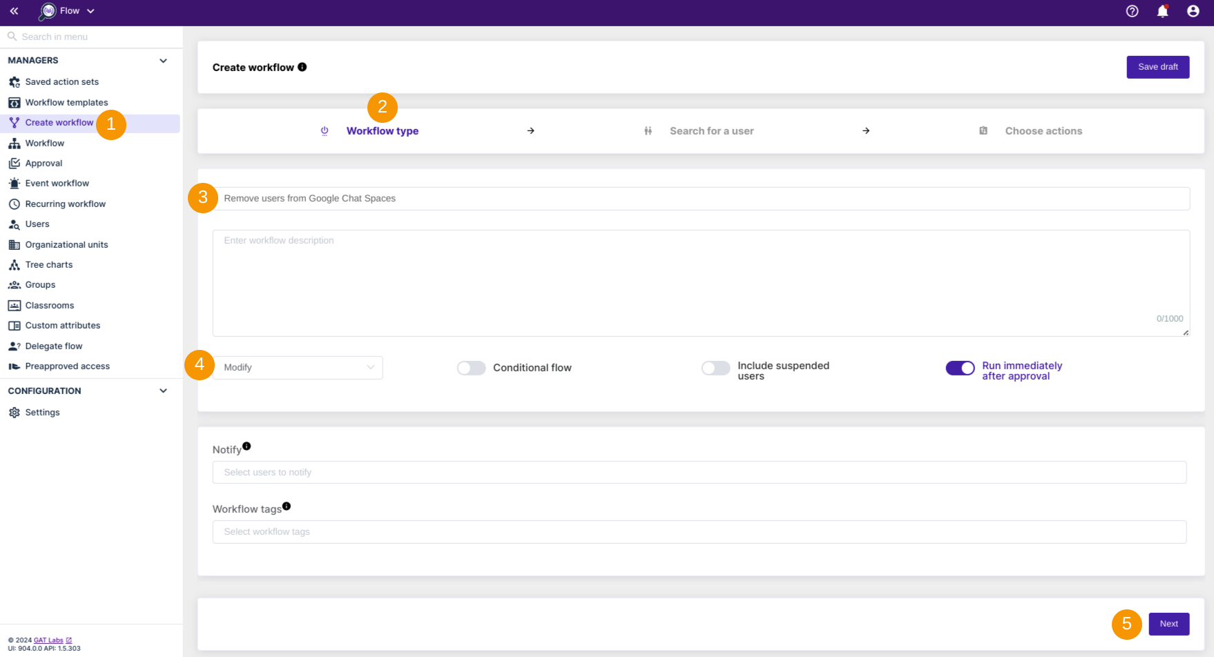Click the search magnifier icon in menu
Image resolution: width=1214 pixels, height=657 pixels.
point(12,37)
